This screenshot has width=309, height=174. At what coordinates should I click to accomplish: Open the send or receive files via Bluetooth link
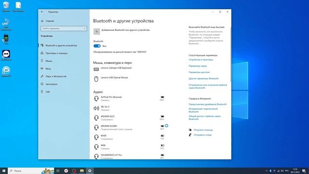pos(208,87)
